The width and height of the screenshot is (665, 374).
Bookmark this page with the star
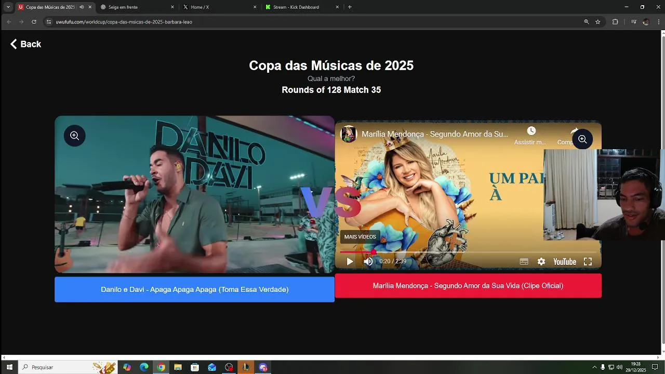597,22
